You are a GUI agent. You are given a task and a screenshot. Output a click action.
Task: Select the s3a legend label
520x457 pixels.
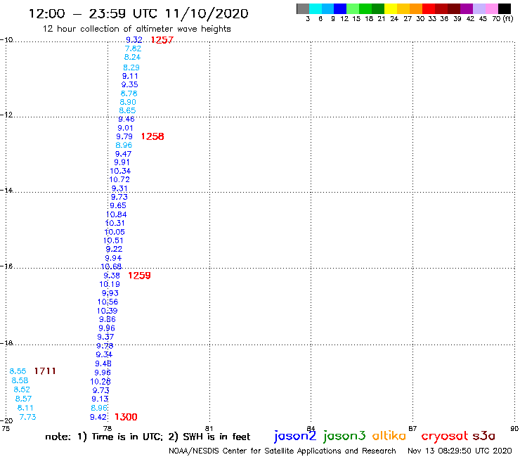pos(483,436)
